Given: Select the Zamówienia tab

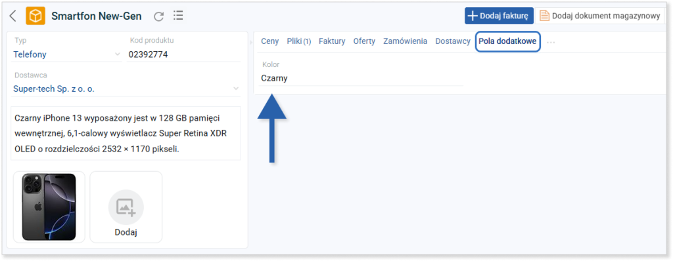Looking at the screenshot, I should point(405,41).
